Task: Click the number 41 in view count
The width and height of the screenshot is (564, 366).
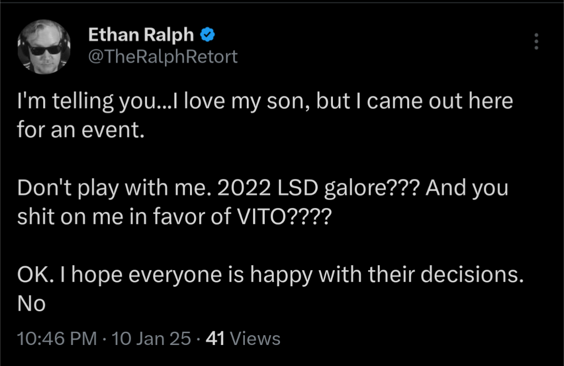Action: pyautogui.click(x=215, y=338)
